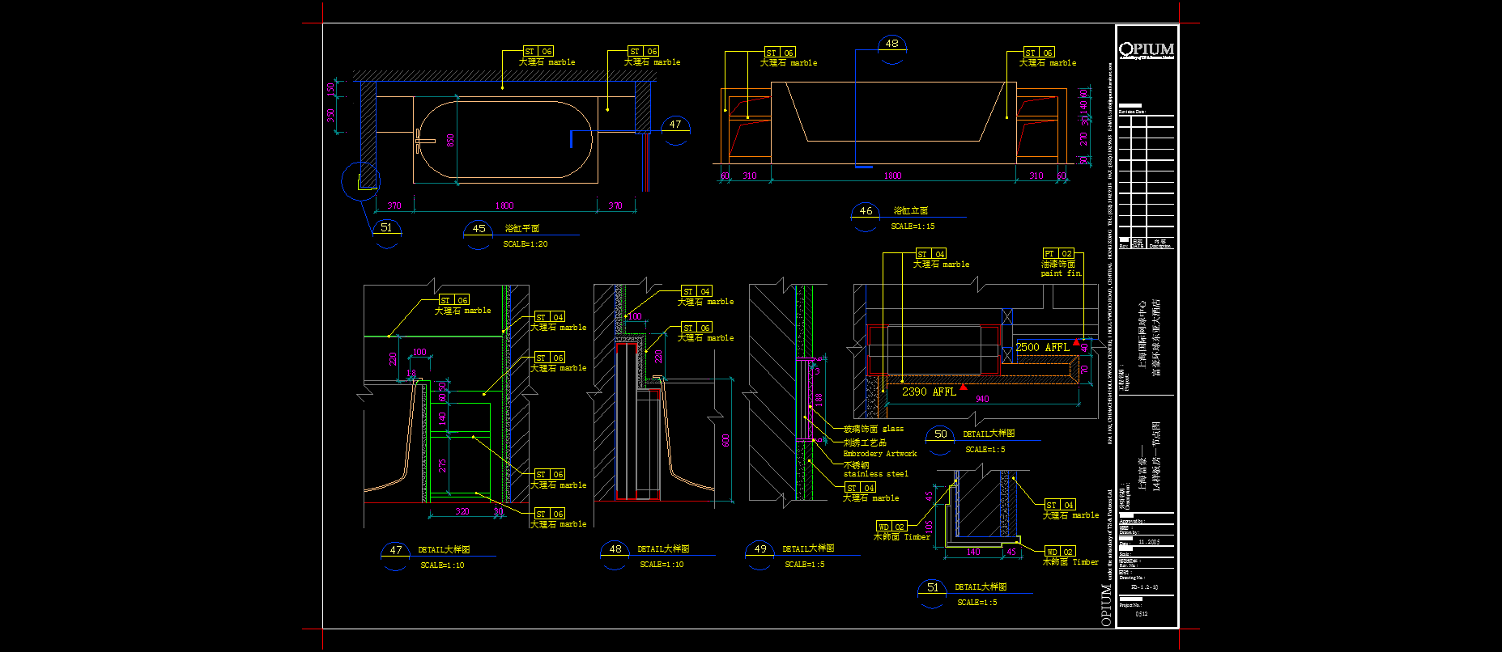The image size is (1502, 652).
Task: Click project name '上海国际网球中心' text
Action: [x=1142, y=333]
